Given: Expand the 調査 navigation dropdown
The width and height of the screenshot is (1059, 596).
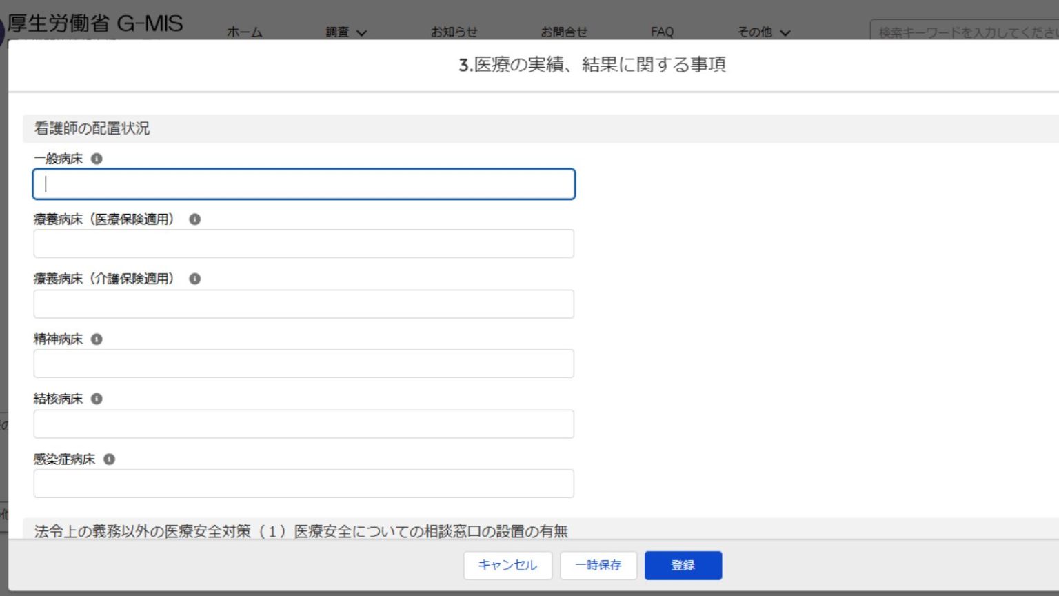Looking at the screenshot, I should [343, 32].
